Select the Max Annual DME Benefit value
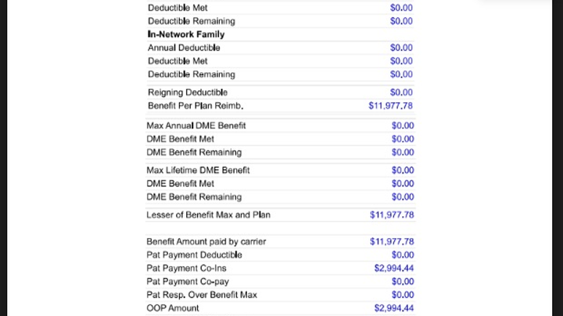Image resolution: width=563 pixels, height=316 pixels. click(402, 126)
